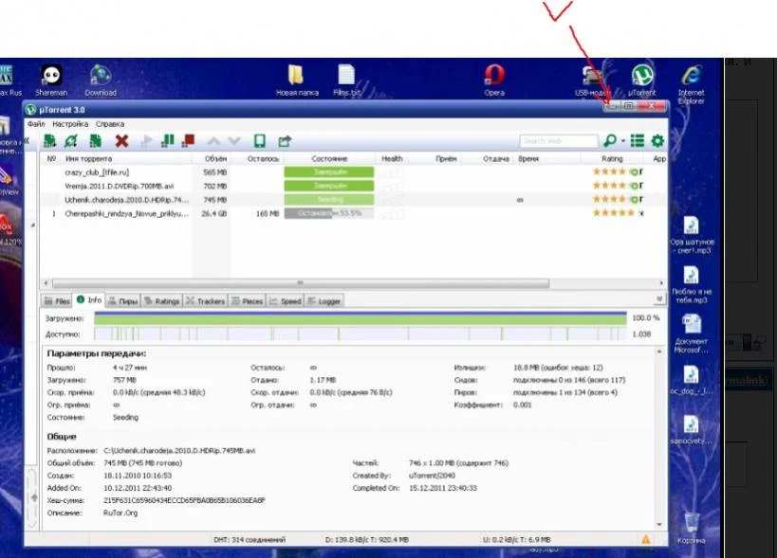Viewport: 777px width, 558px height.
Task: Collapse the detail pane with the double-chevron button
Action: click(x=659, y=299)
